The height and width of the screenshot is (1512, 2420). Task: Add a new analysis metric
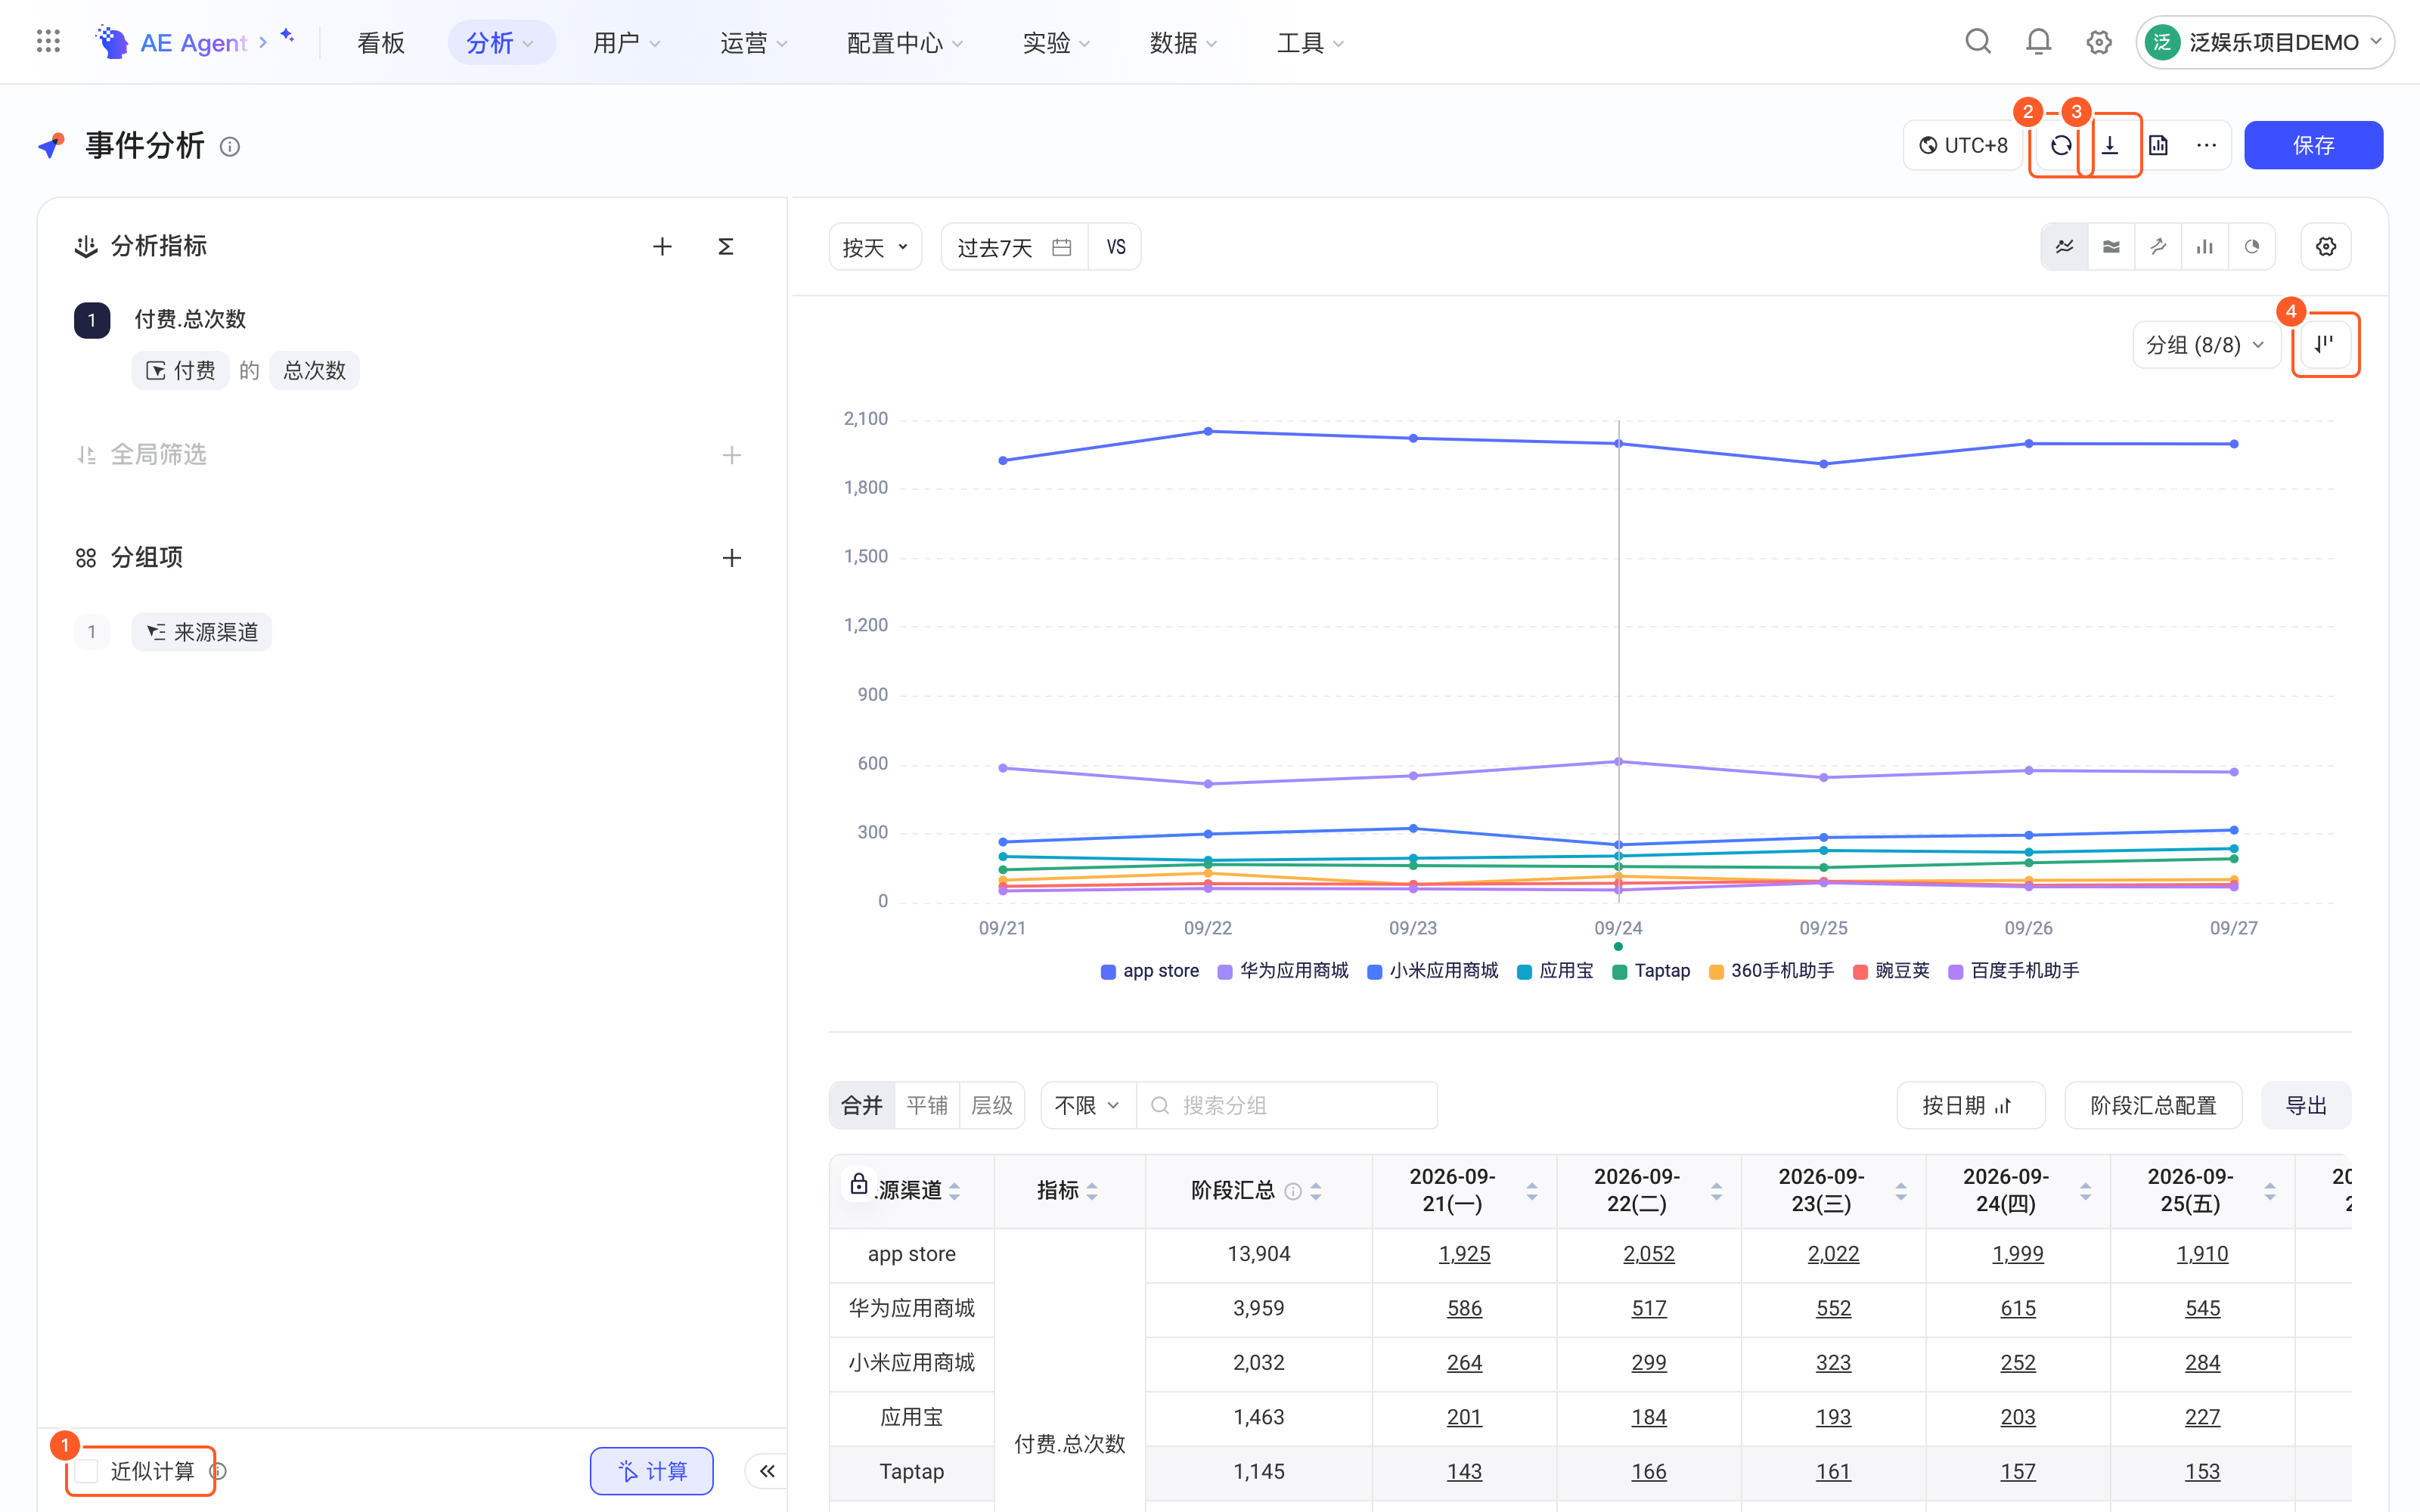tap(662, 246)
